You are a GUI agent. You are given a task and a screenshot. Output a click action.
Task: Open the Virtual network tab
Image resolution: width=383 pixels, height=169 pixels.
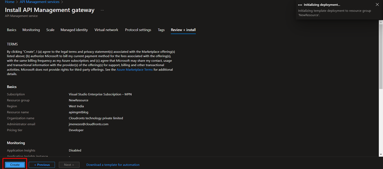coord(106,30)
